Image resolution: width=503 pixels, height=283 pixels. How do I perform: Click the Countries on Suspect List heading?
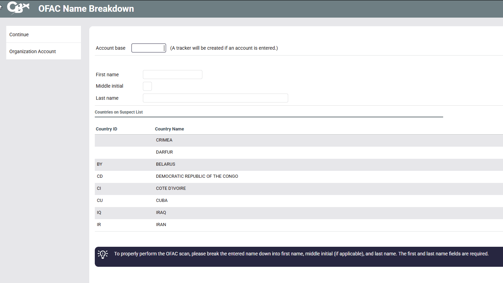point(119,112)
